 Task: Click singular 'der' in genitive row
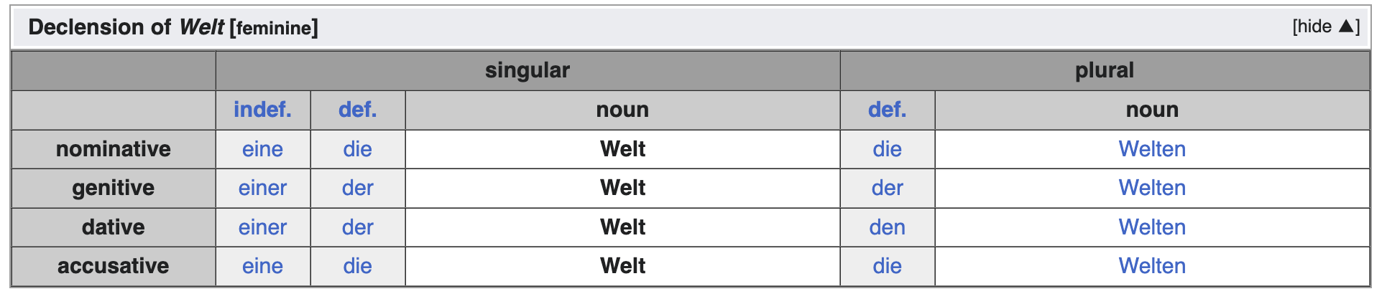pyautogui.click(x=357, y=188)
